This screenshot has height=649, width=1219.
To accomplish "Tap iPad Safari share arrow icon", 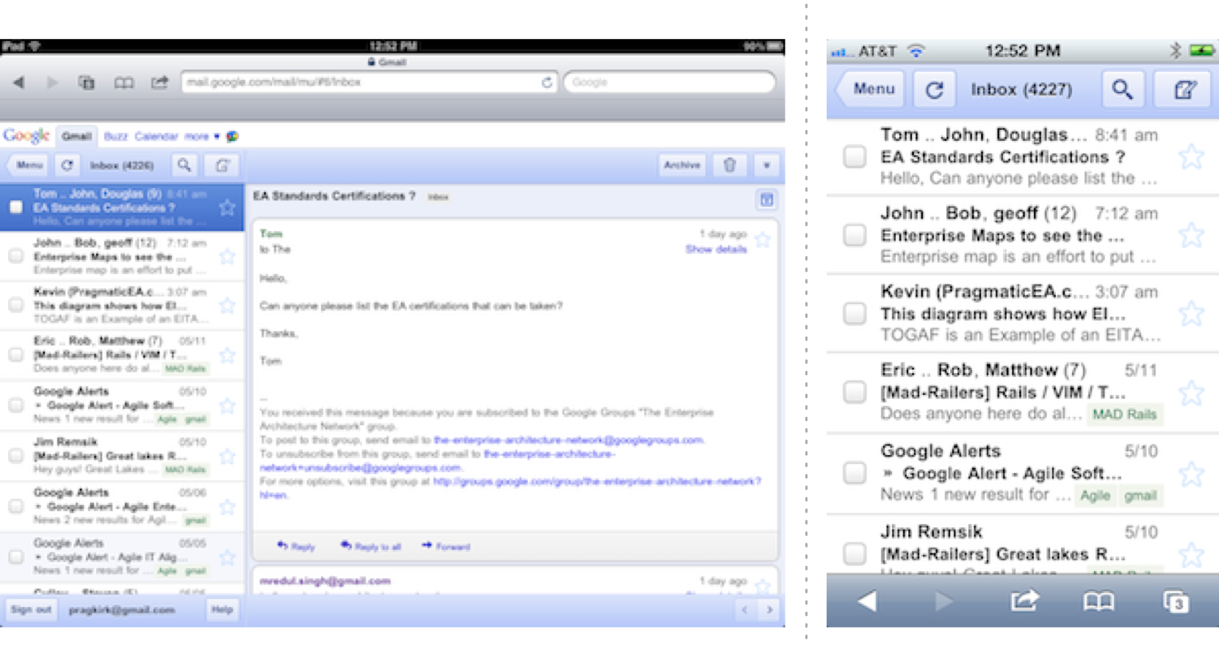I will click(159, 81).
